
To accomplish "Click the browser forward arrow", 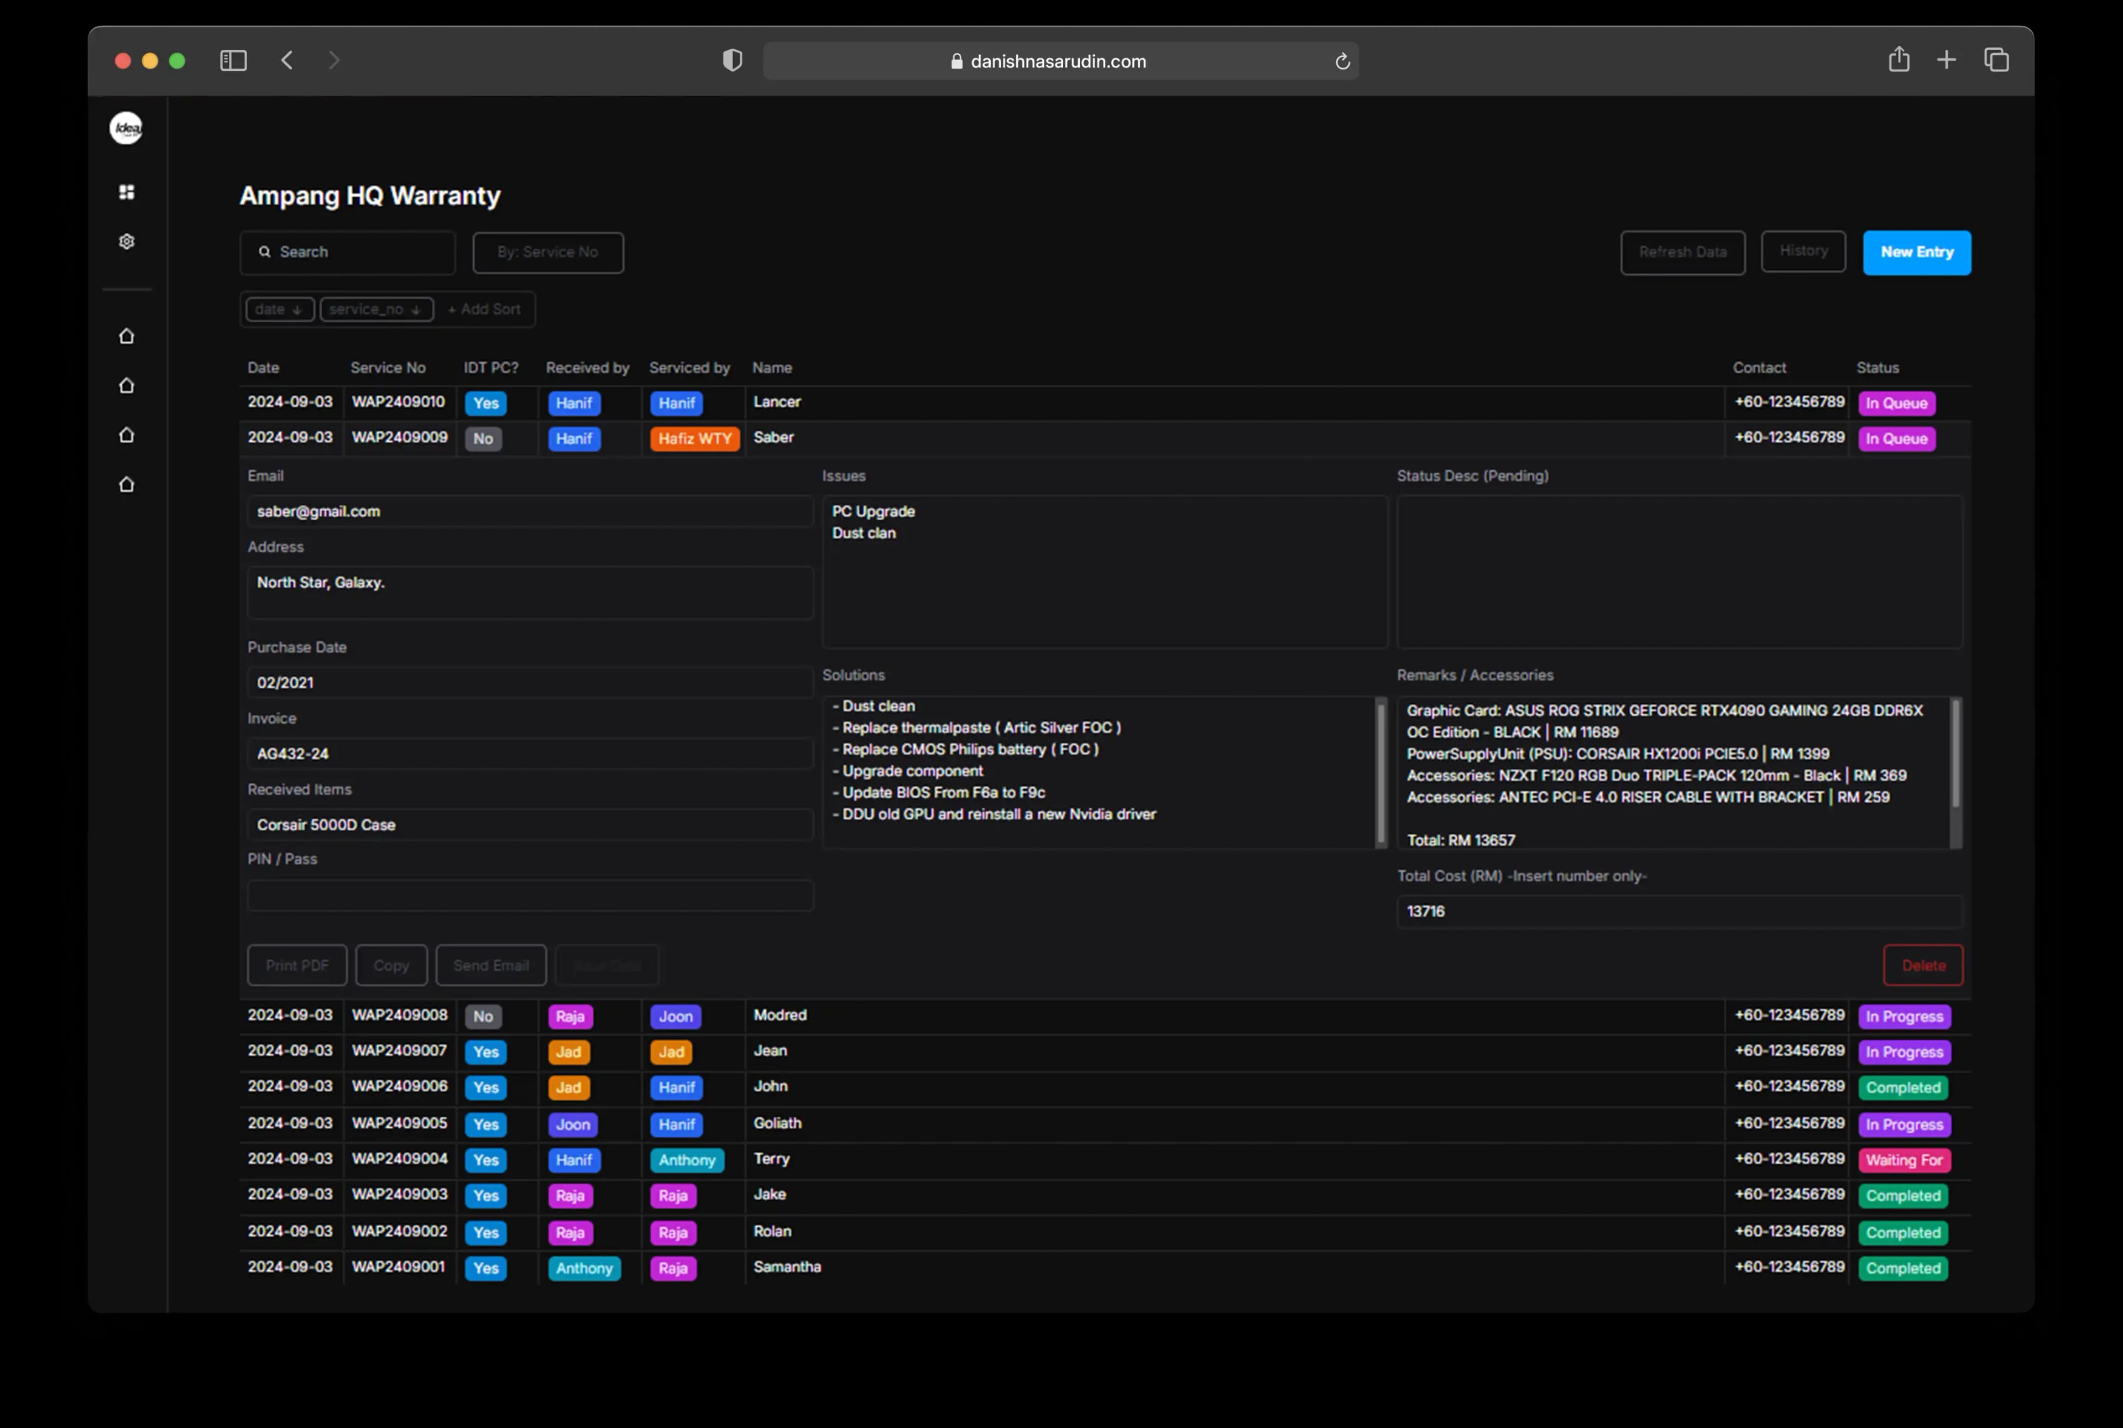I will point(334,60).
